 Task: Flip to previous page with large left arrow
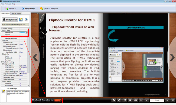pyautogui.click(x=35, y=57)
